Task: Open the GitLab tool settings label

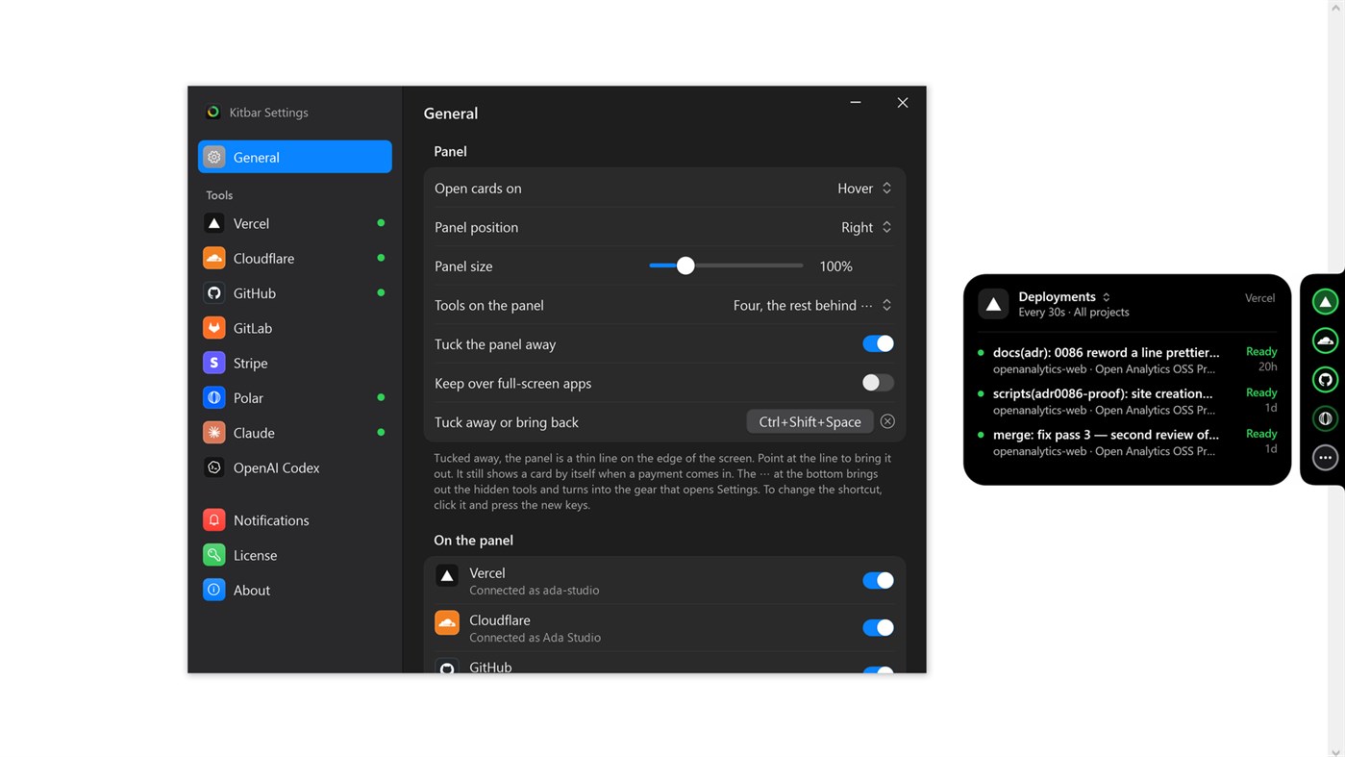Action: point(253,328)
